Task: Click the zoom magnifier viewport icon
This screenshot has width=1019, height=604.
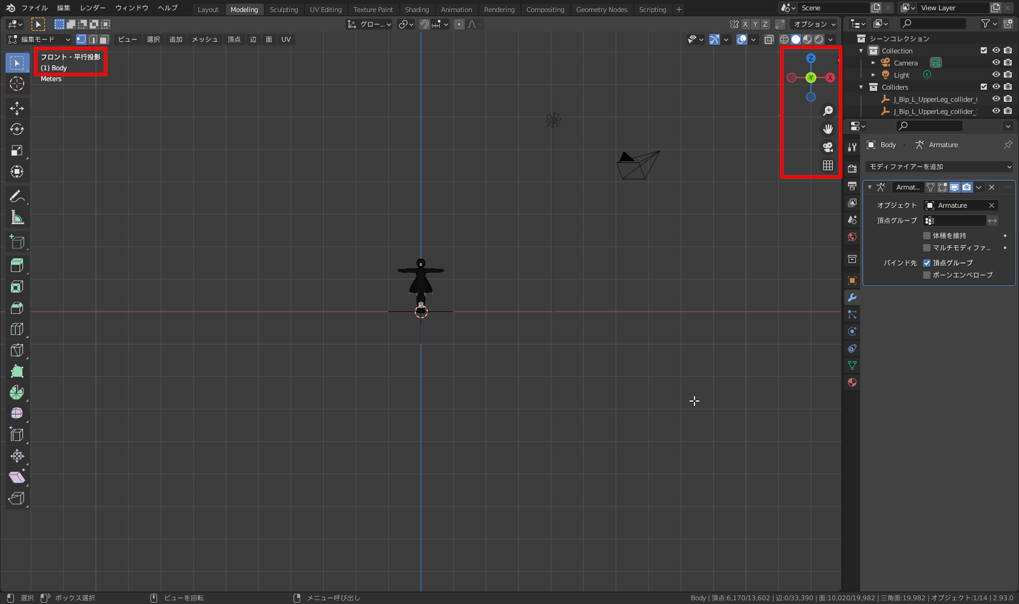Action: [x=828, y=111]
